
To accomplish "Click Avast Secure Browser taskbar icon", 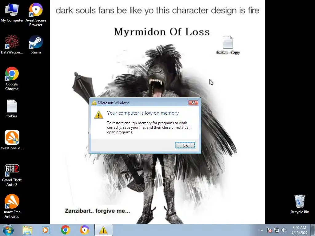I will coord(85,230).
